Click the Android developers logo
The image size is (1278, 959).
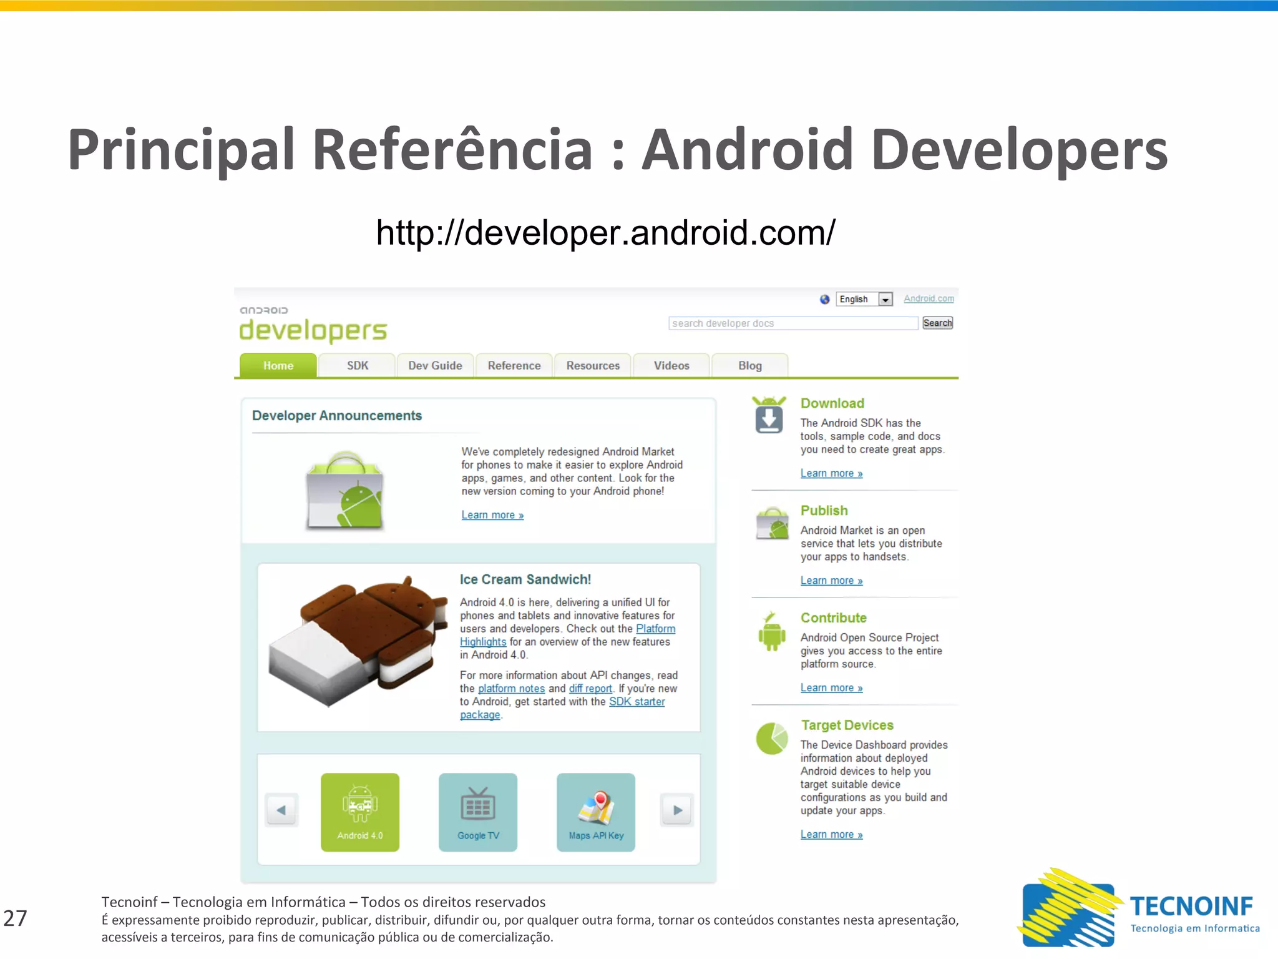point(313,324)
